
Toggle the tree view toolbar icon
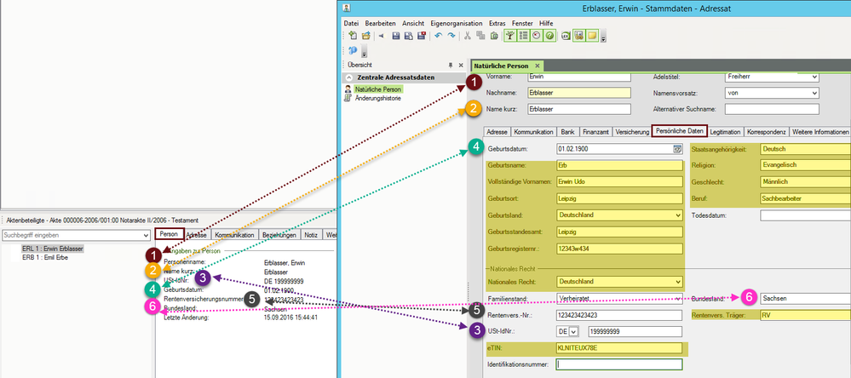tap(510, 36)
